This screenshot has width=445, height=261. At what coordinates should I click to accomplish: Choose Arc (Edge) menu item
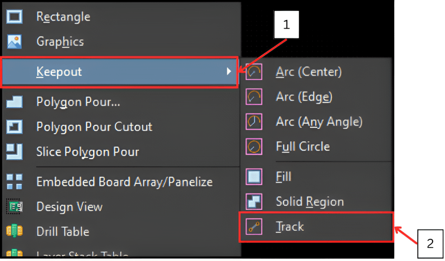pyautogui.click(x=304, y=97)
